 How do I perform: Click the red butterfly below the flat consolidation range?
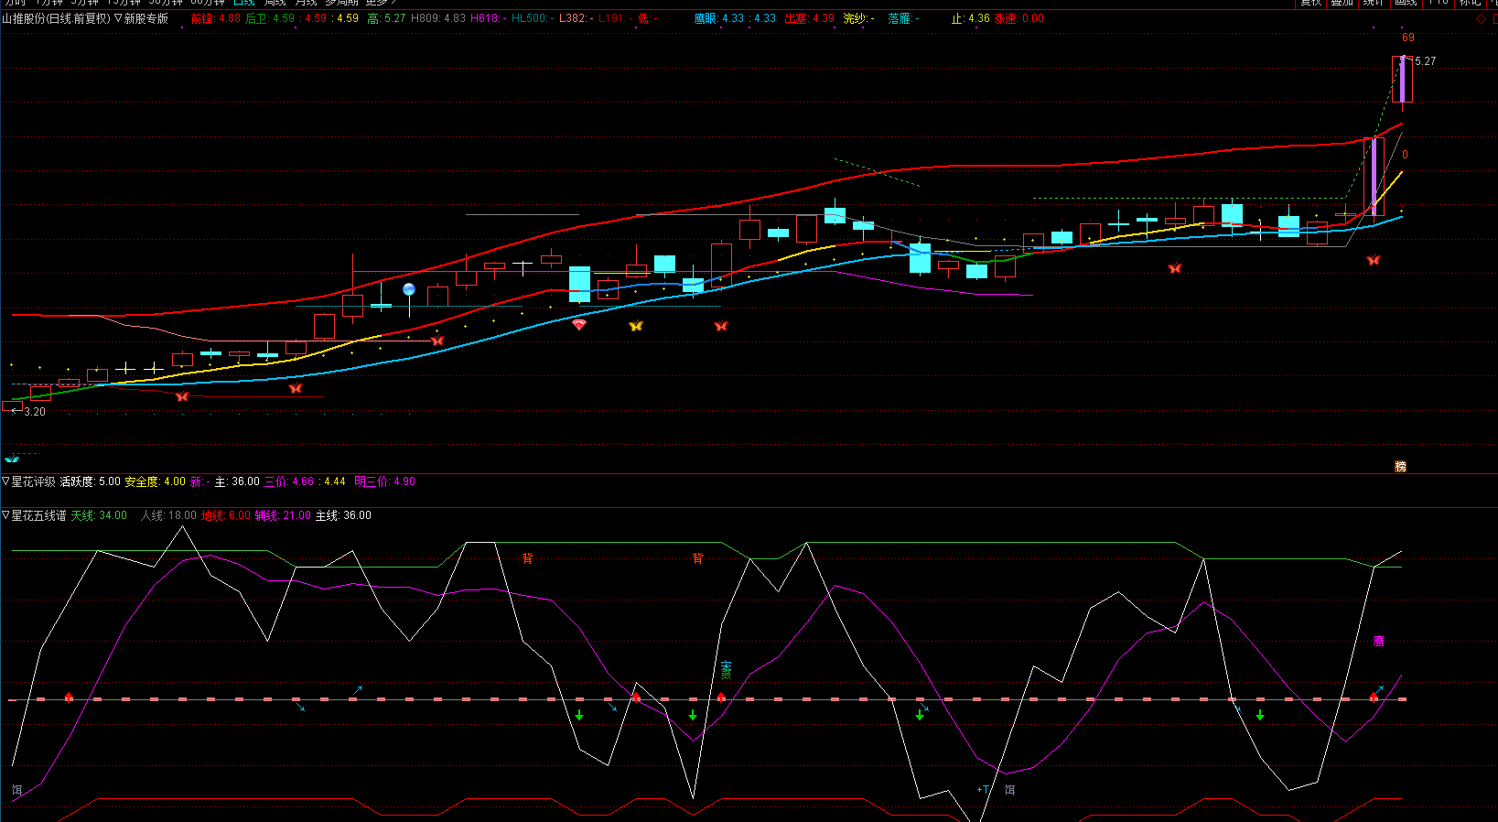coord(1175,268)
